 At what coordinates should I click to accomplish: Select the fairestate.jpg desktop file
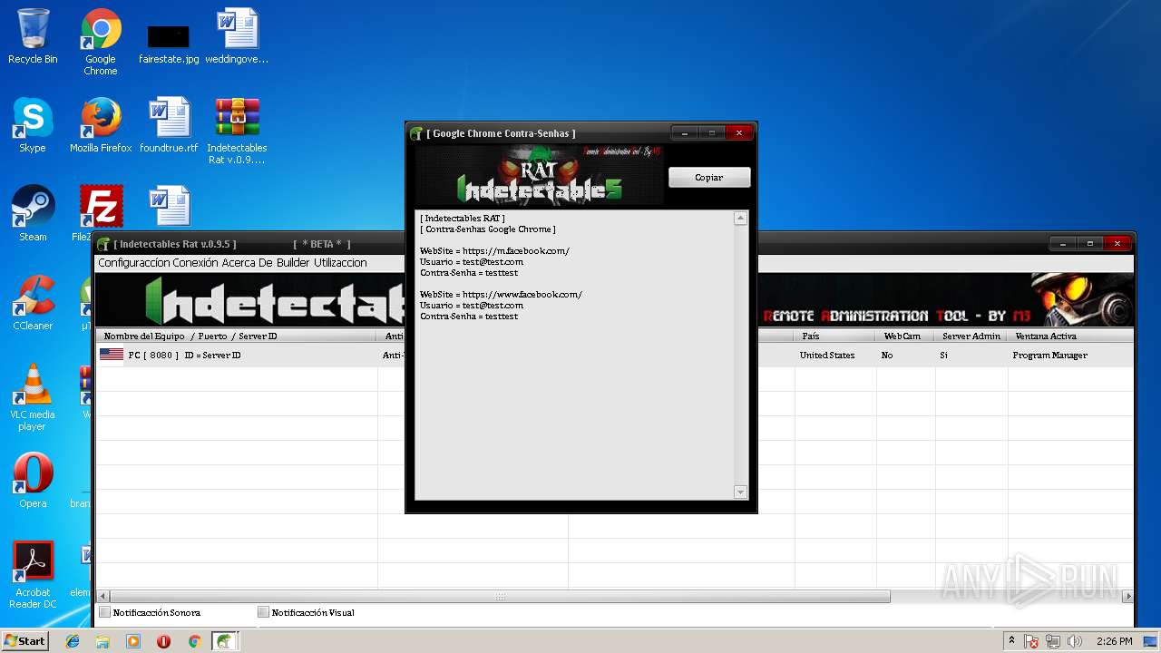pyautogui.click(x=169, y=43)
